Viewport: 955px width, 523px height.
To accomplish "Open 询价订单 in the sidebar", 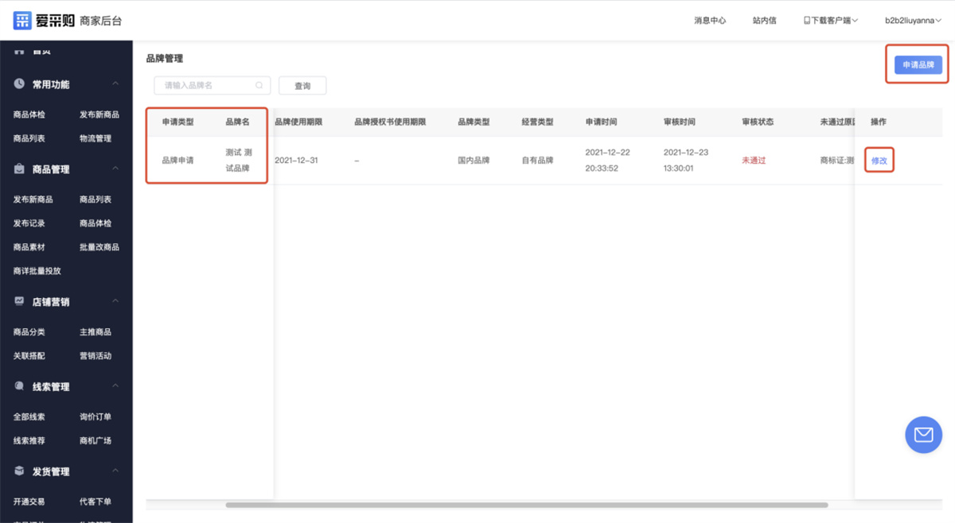I will (x=95, y=416).
